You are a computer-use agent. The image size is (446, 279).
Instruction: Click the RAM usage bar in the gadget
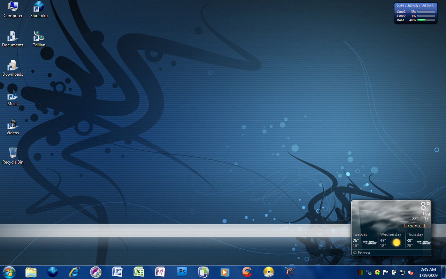[426, 20]
